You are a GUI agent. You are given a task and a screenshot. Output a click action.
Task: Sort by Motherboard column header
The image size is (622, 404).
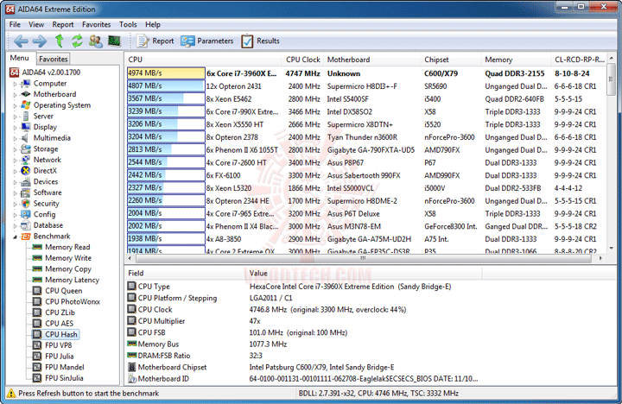pyautogui.click(x=371, y=60)
